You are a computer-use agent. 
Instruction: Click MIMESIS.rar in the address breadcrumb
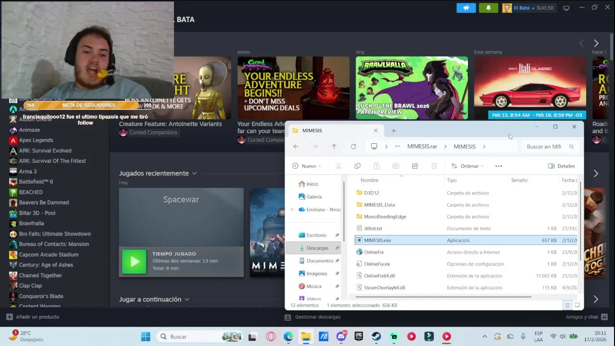pyautogui.click(x=422, y=147)
